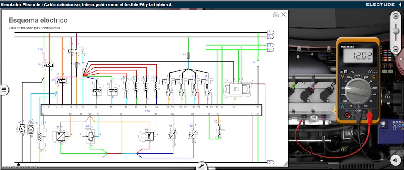Zoom out with the minus button
404x170 pixels.
(x=396, y=49)
